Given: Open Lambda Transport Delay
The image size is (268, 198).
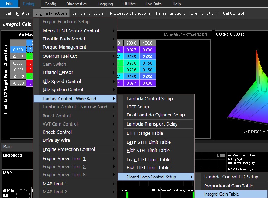Looking at the screenshot, I should click(x=156, y=124).
